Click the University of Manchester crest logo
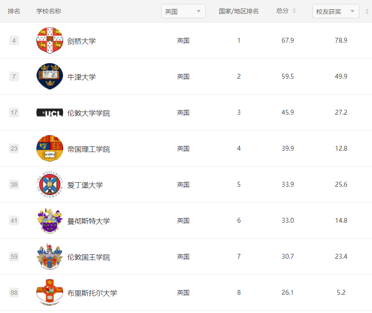 50,221
